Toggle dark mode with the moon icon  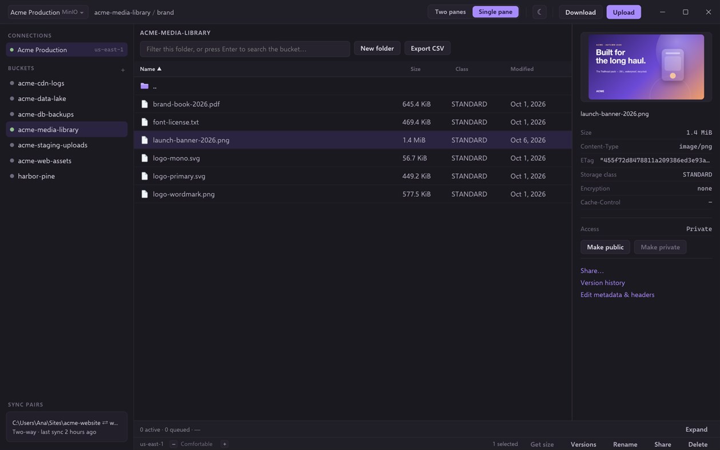coord(539,12)
